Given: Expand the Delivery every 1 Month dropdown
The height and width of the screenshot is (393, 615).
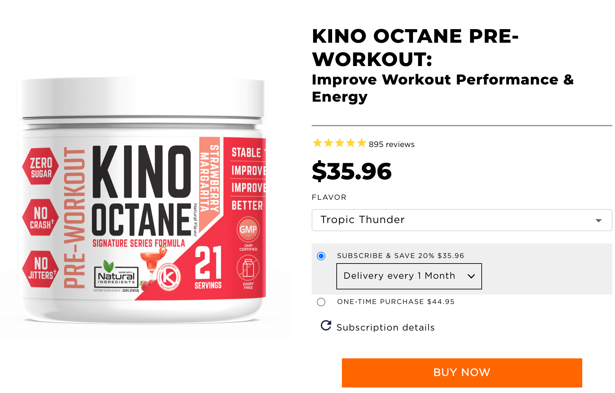Looking at the screenshot, I should (x=409, y=276).
